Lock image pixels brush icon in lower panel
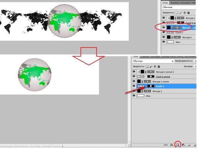This screenshot has width=197, height=149. click(151, 66)
